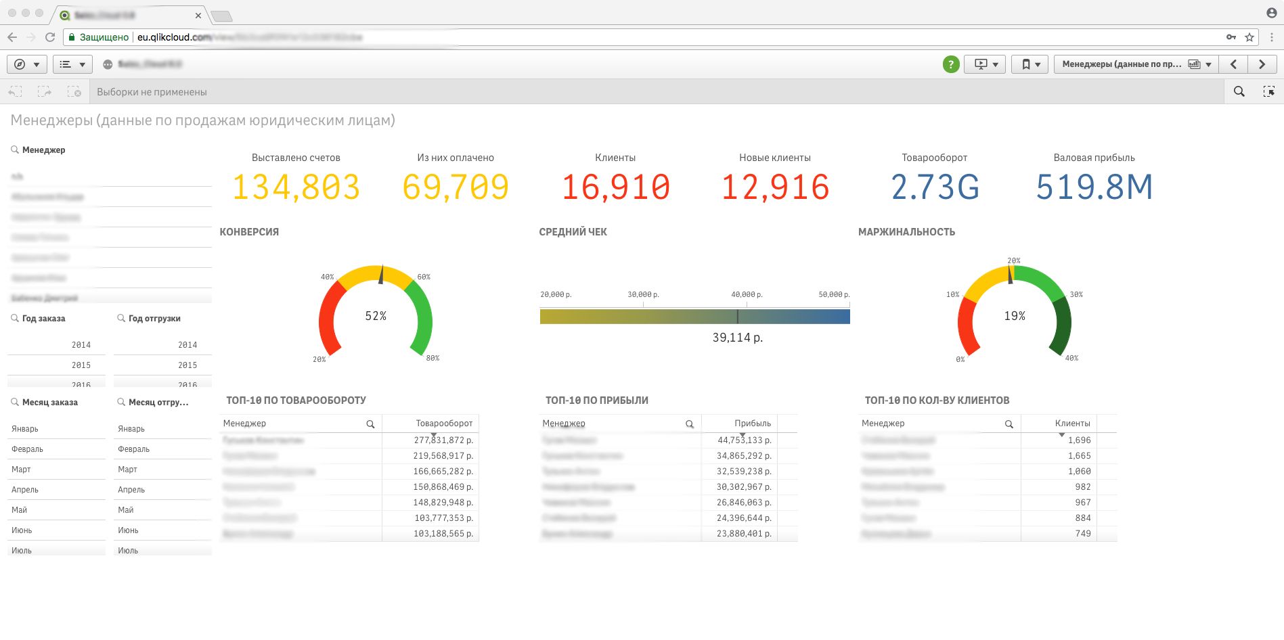Open the presentation screen menu
1284x640 pixels.
(x=985, y=64)
